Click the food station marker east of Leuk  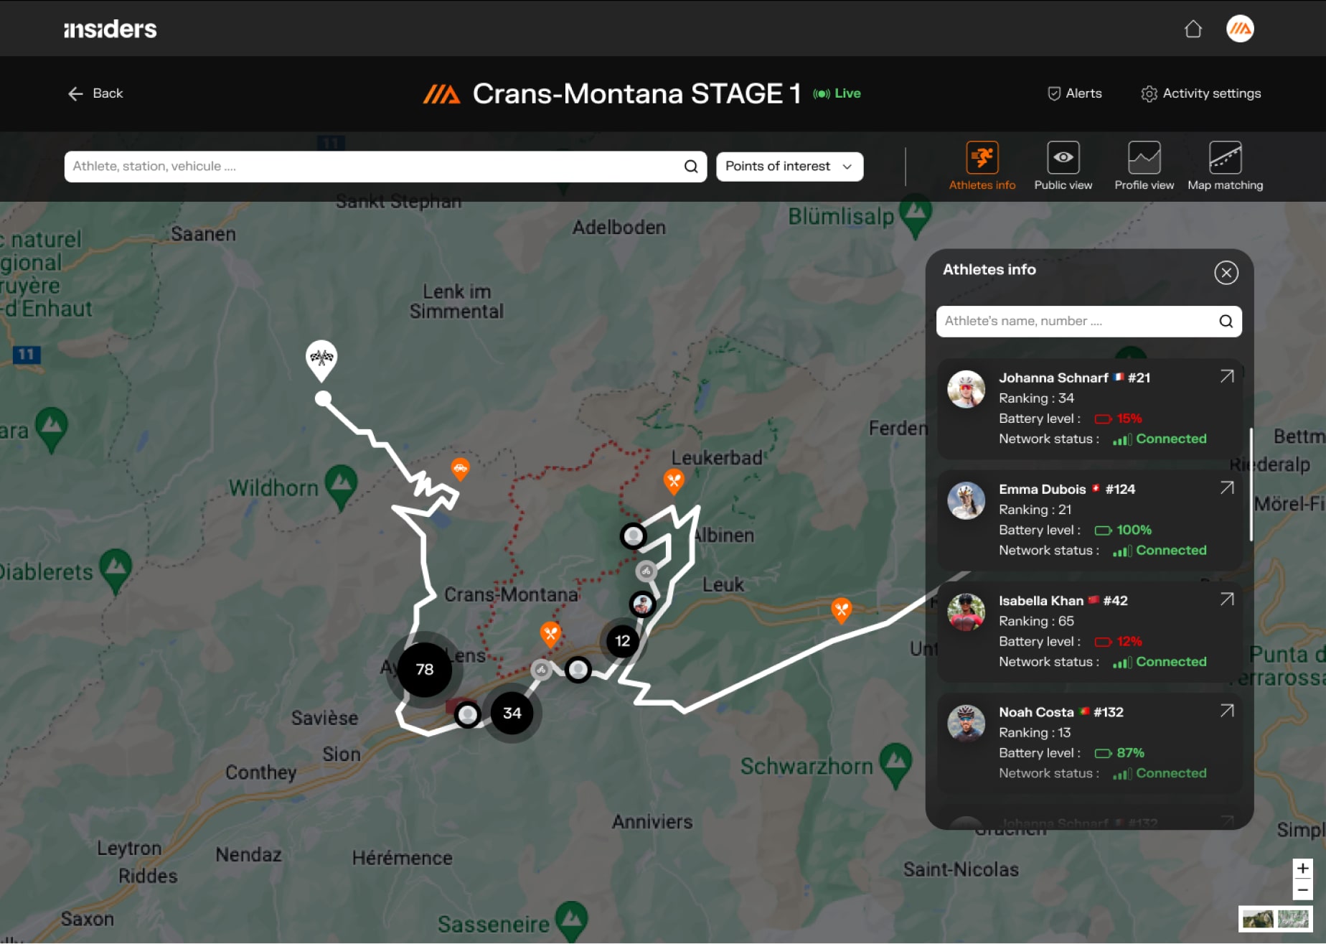pos(841,610)
